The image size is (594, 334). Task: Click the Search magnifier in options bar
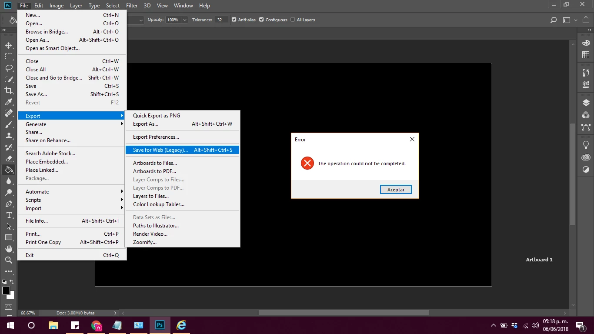pyautogui.click(x=554, y=20)
